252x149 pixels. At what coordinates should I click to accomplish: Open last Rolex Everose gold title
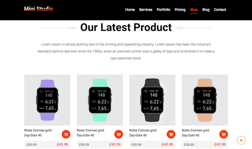(195, 133)
